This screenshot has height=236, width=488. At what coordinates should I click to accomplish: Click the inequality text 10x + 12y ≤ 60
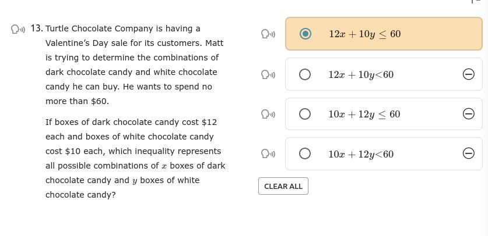pyautogui.click(x=364, y=114)
